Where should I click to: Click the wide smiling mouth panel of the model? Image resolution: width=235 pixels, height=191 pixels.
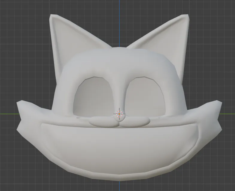pos(119,148)
